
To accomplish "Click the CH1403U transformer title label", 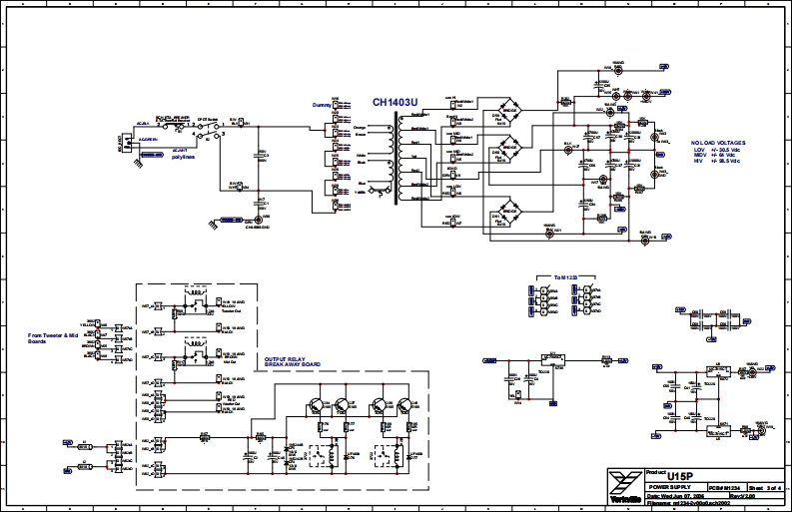I will click(x=395, y=102).
